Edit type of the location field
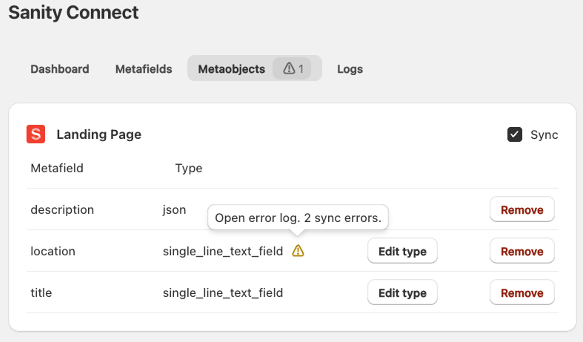 coord(402,251)
